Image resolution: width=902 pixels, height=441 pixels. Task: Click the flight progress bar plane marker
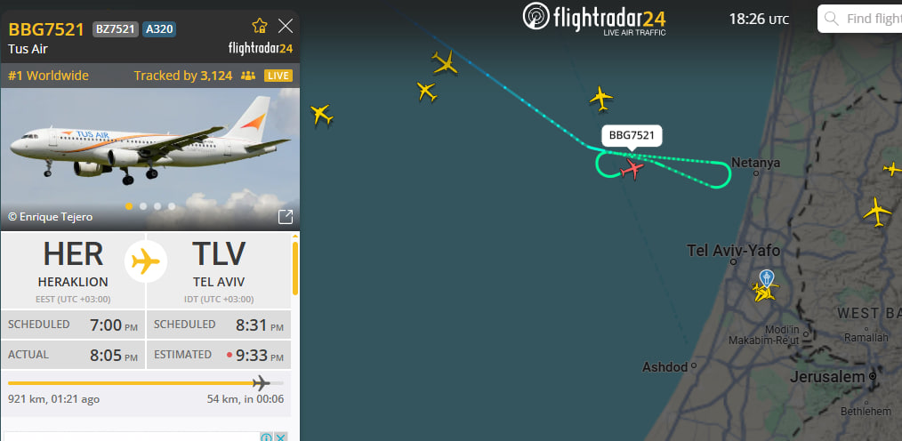(262, 382)
